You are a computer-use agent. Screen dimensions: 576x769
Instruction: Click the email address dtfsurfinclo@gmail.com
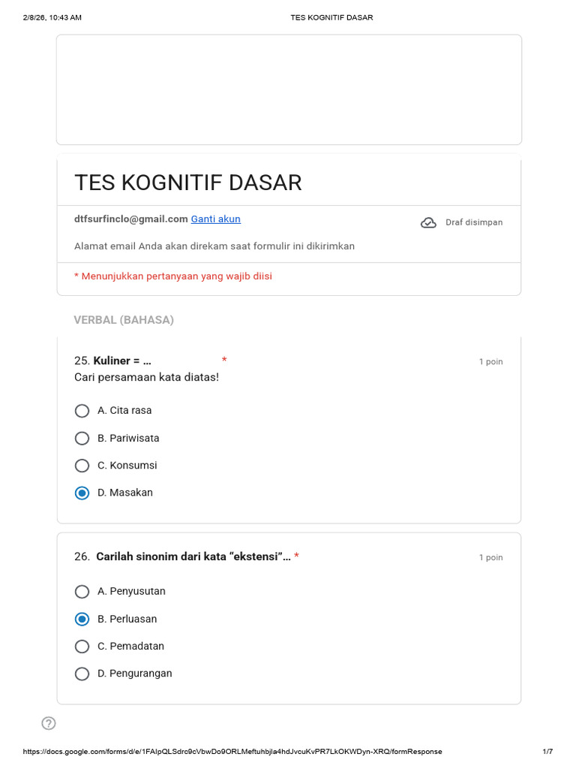[x=130, y=219]
